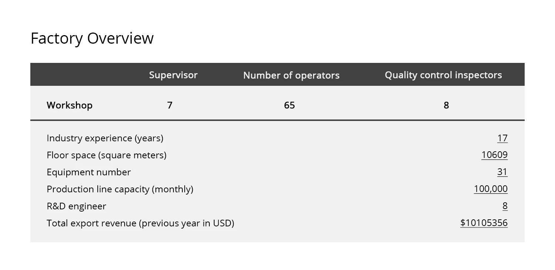Select the Industry experience (years) label
Viewport: 555px width, 270px height.
105,138
